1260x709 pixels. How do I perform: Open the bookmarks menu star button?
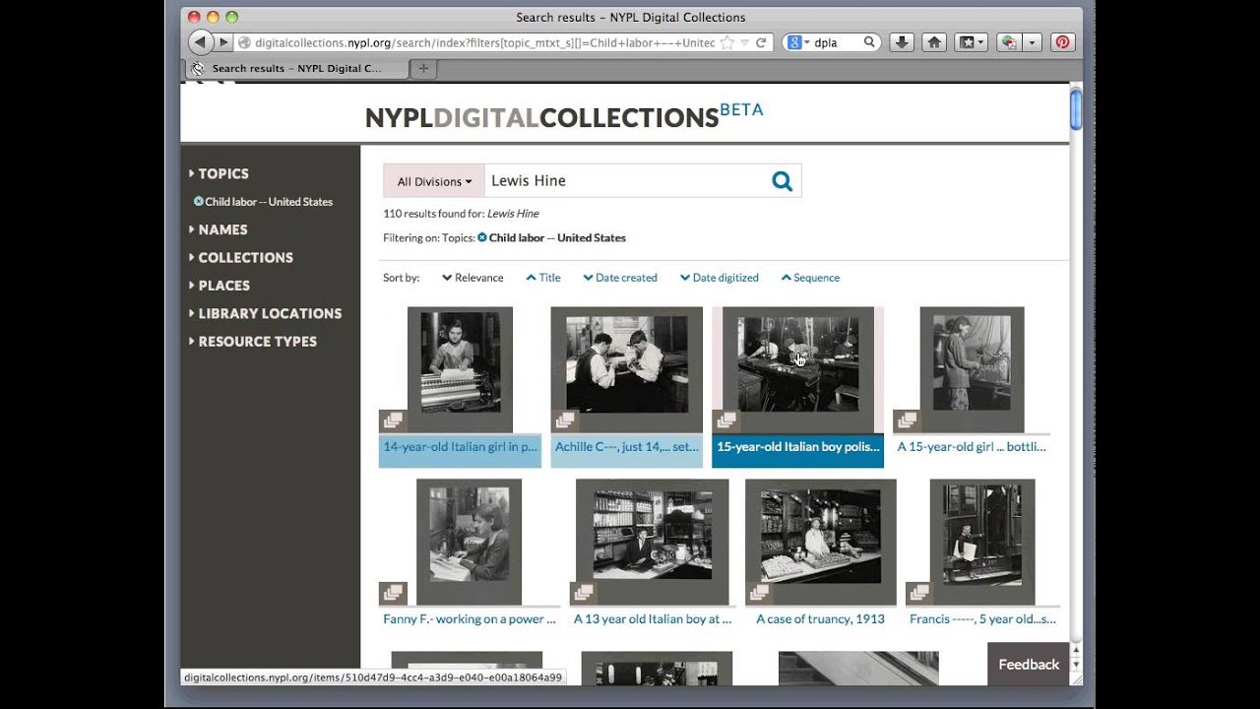tap(972, 42)
